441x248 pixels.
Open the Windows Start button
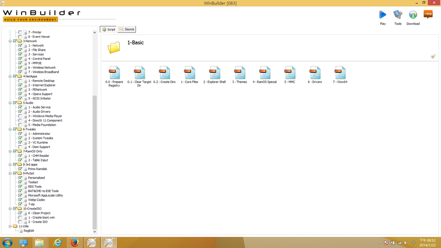7,242
